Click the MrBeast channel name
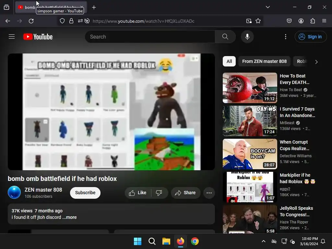The width and height of the screenshot is (332, 249). pyautogui.click(x=287, y=123)
